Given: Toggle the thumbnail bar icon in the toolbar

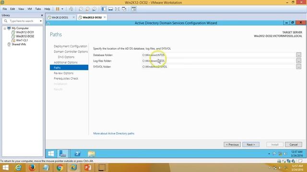Looking at the screenshot, I should click(110, 9).
